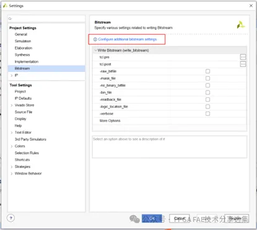Select the -raw_bitfile option label
The image size is (257, 230).
108,71
